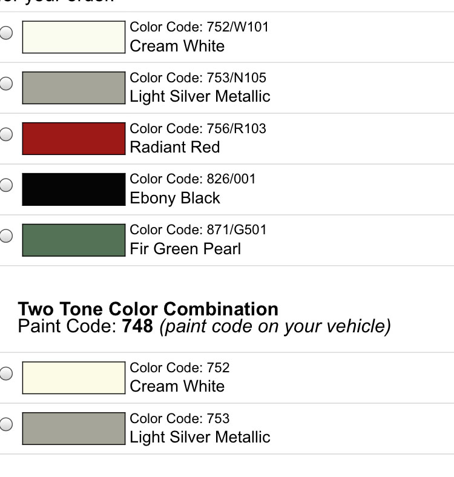Click the Radiant Red color name text

[x=175, y=147]
